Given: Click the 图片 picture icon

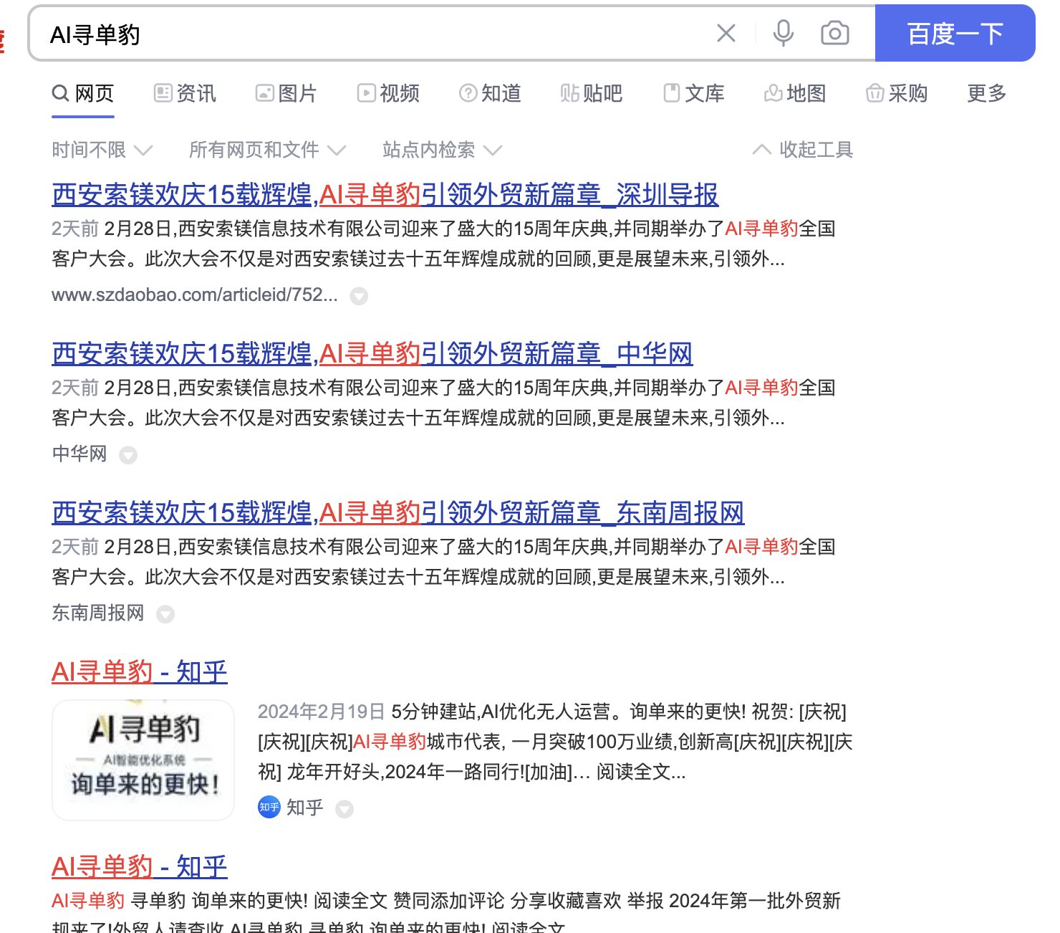Looking at the screenshot, I should [x=265, y=93].
